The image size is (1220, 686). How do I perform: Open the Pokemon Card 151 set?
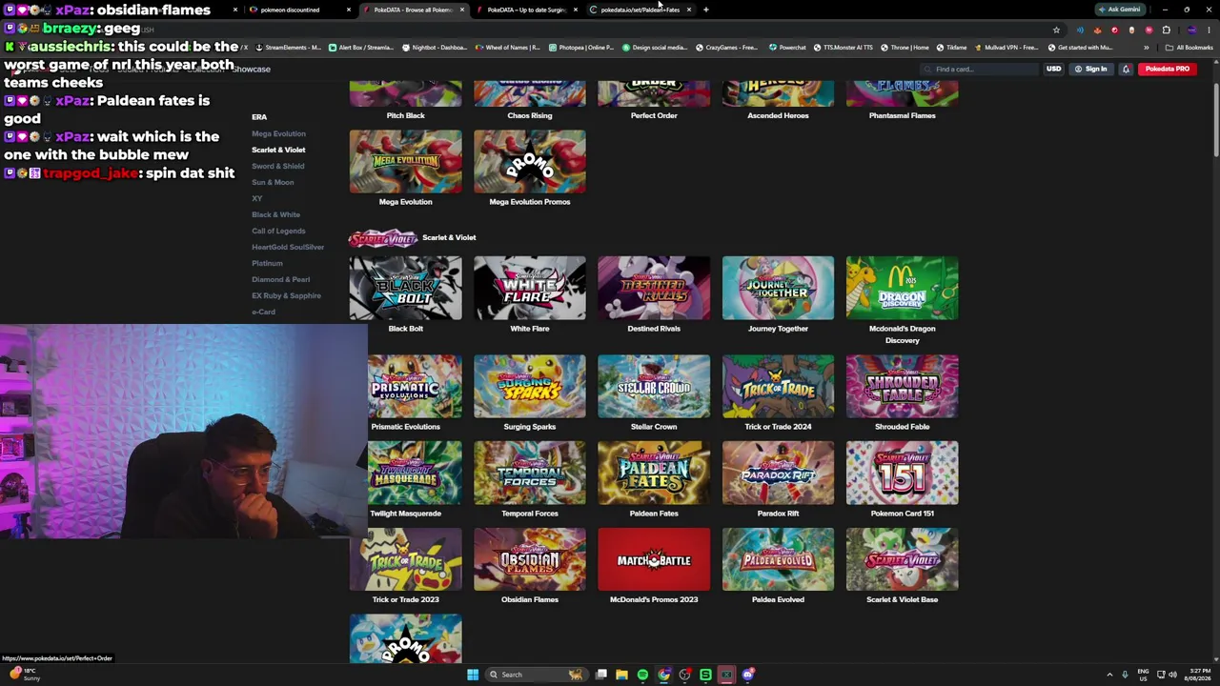902,473
